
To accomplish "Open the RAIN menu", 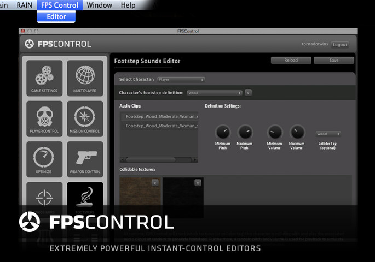I will tap(25, 5).
